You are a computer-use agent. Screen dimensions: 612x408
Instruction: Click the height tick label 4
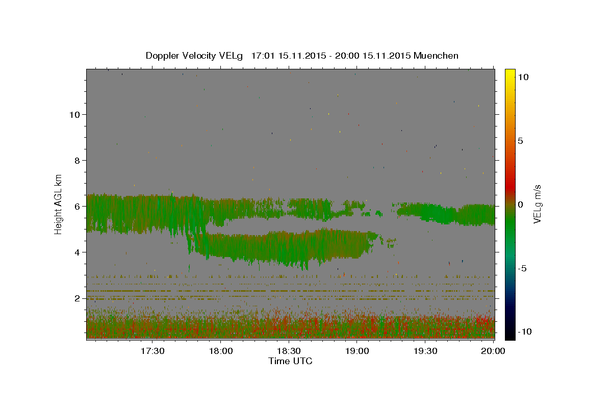coord(78,252)
